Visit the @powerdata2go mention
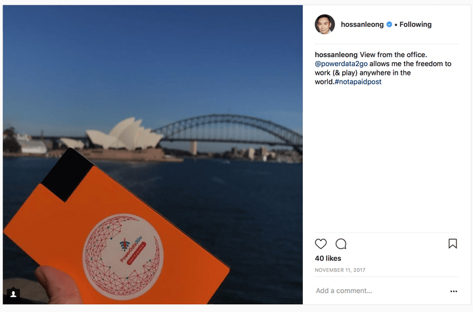473x312 pixels. click(341, 64)
